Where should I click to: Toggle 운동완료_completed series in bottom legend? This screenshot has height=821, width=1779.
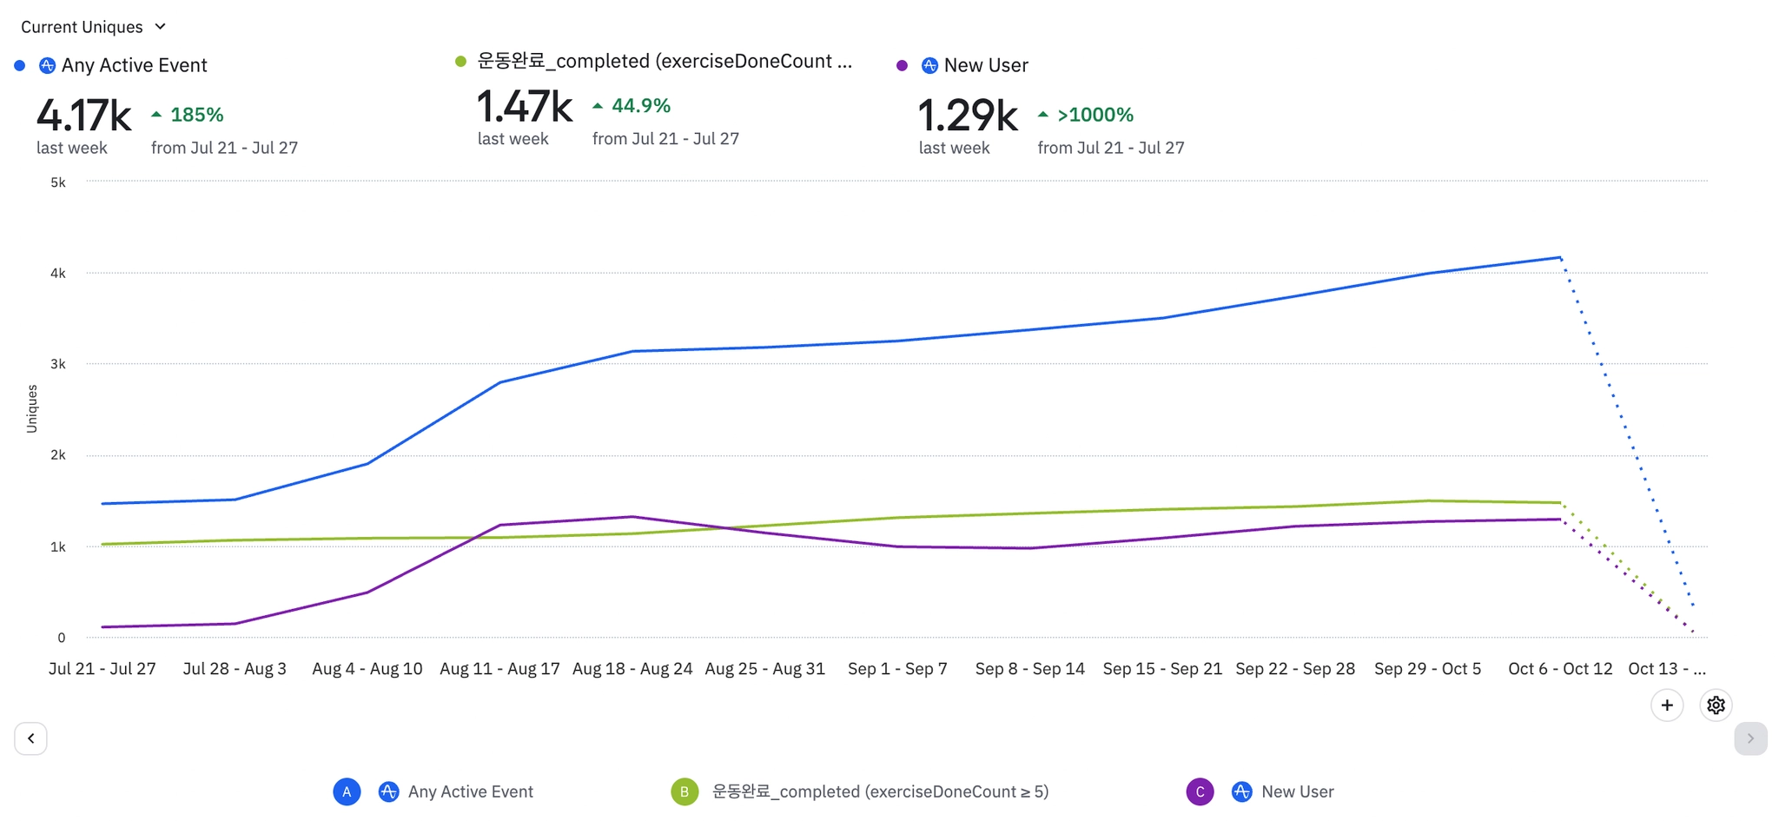[879, 791]
